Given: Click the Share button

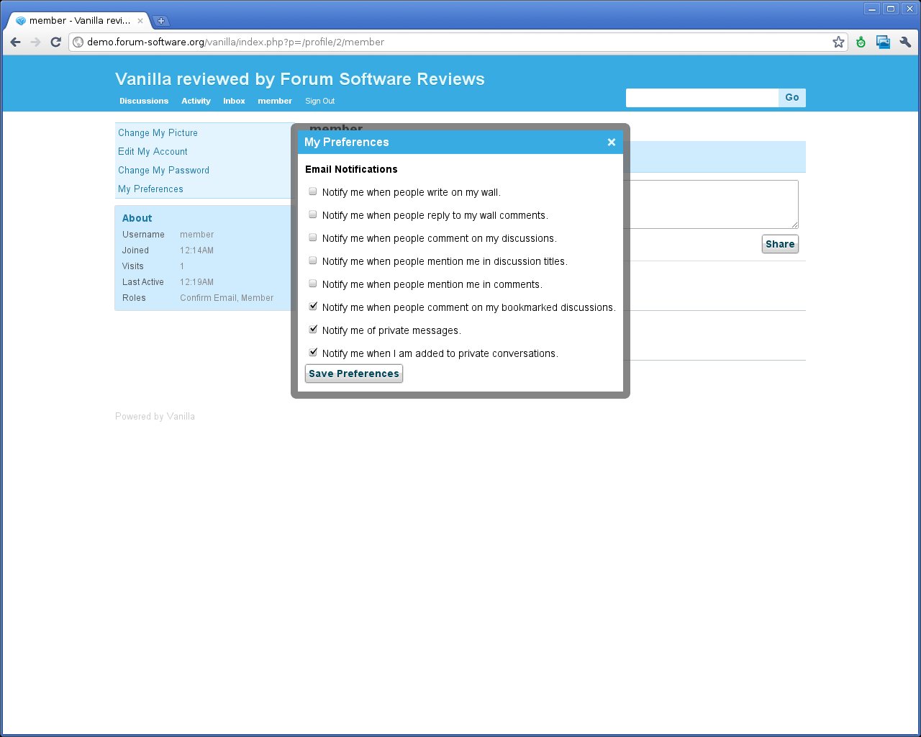Looking at the screenshot, I should [780, 244].
